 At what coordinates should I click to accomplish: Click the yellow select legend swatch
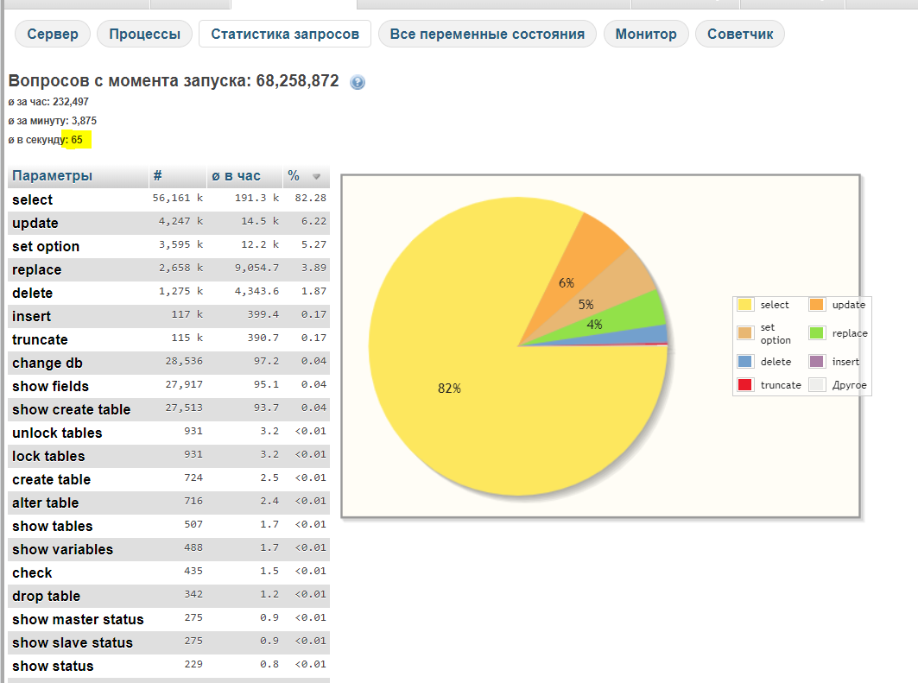[x=745, y=305]
